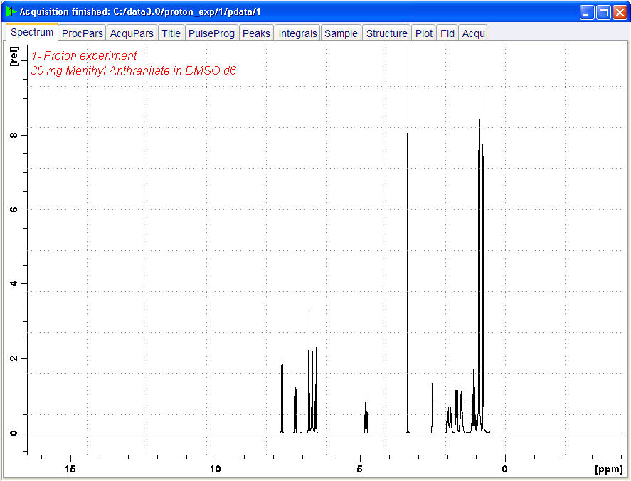Maximize the spectrum window
Screen dimensions: 631x481
603,13
